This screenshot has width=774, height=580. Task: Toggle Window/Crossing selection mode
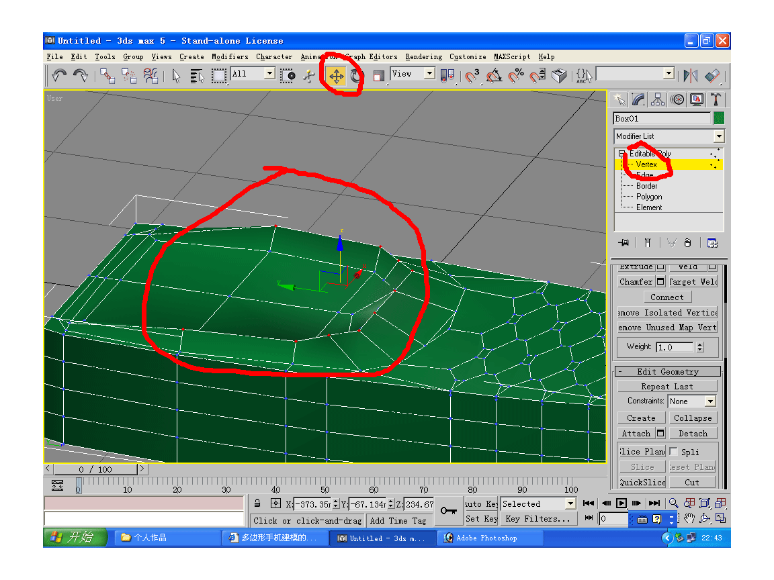pyautogui.click(x=288, y=75)
